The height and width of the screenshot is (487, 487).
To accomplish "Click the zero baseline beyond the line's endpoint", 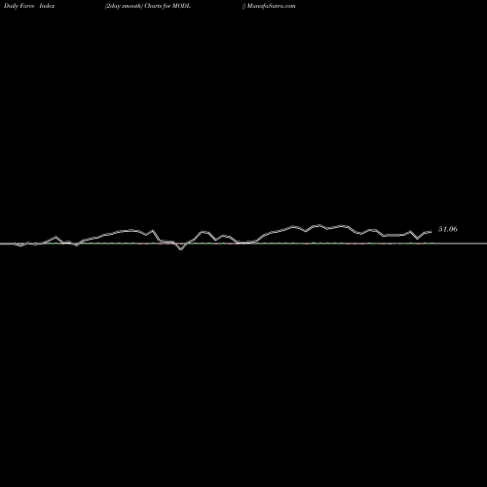I will pyautogui.click(x=461, y=243).
